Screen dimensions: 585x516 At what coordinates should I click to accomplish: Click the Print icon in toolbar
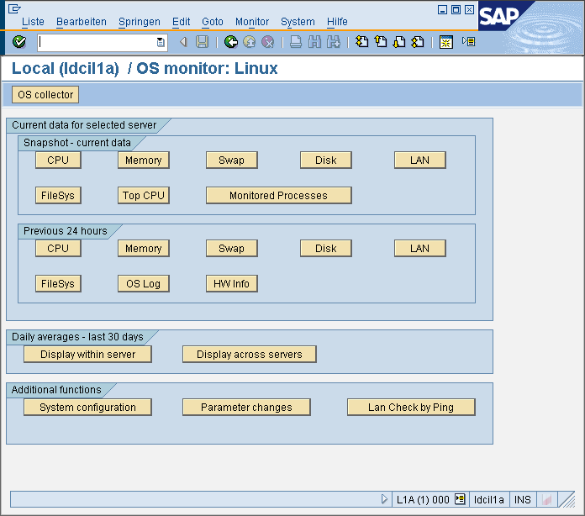[x=297, y=42]
